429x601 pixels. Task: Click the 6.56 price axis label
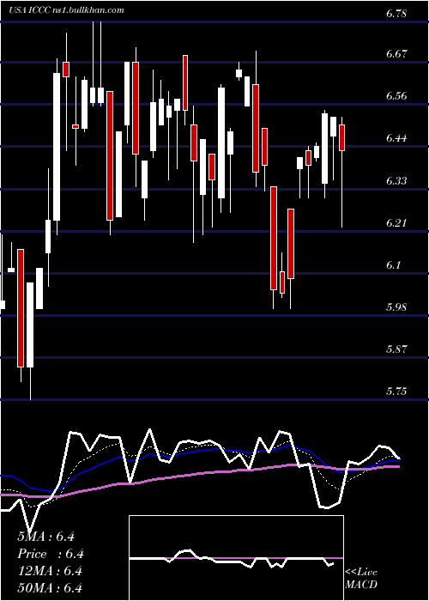click(x=396, y=96)
